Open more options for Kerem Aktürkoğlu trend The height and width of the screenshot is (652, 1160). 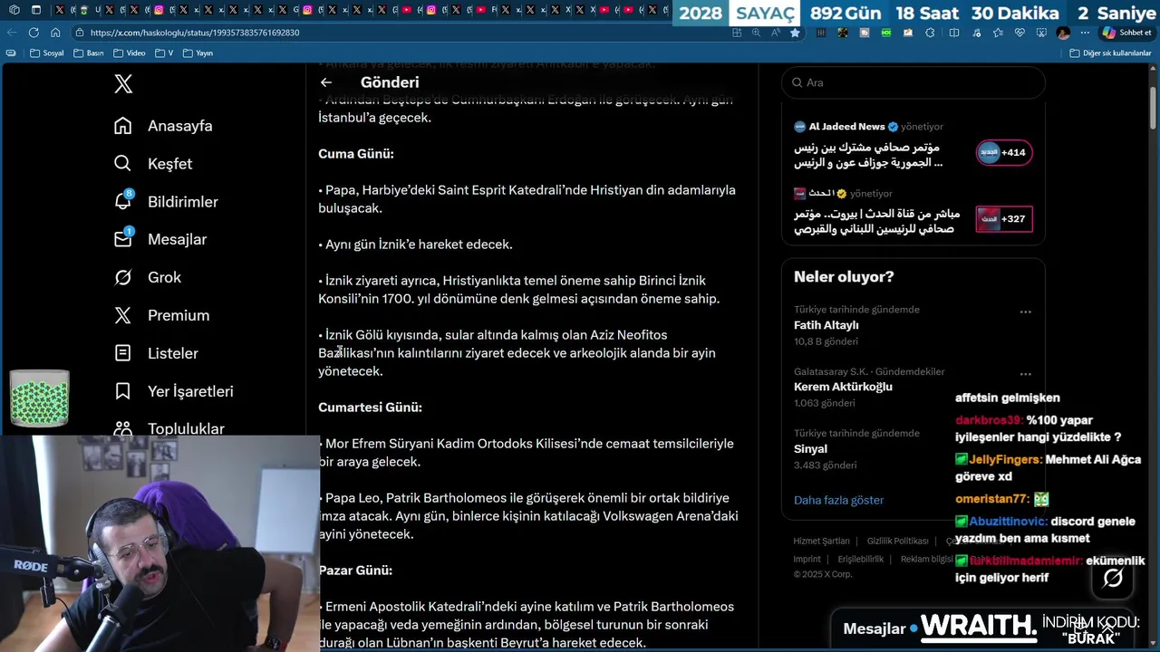[x=1025, y=373]
